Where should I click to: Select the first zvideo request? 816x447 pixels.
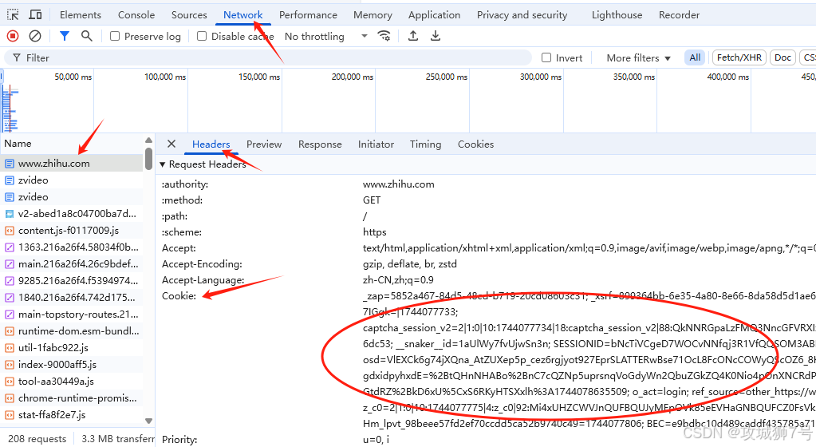point(71,180)
